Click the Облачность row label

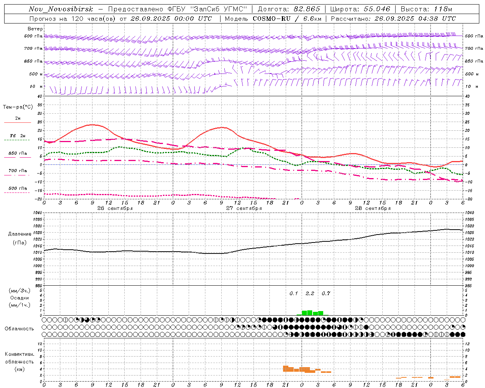pos(19,329)
